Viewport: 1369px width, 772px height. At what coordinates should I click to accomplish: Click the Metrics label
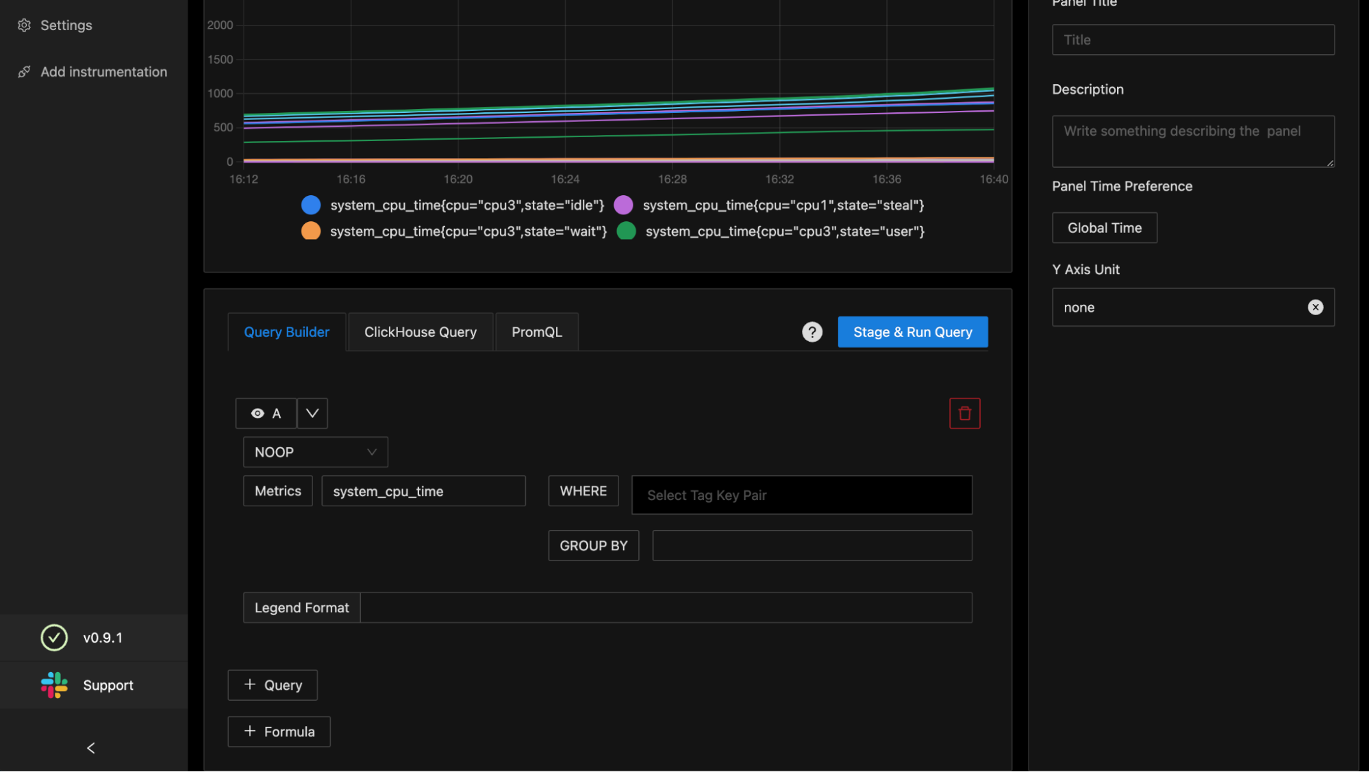[x=278, y=491]
